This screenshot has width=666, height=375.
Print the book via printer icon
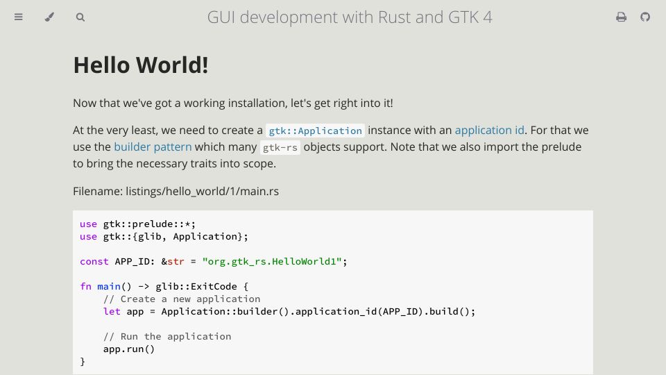click(621, 17)
